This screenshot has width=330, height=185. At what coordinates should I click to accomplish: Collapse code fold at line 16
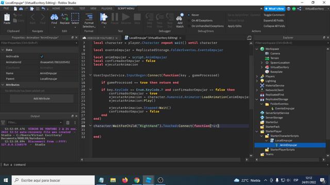[x=90, y=75]
